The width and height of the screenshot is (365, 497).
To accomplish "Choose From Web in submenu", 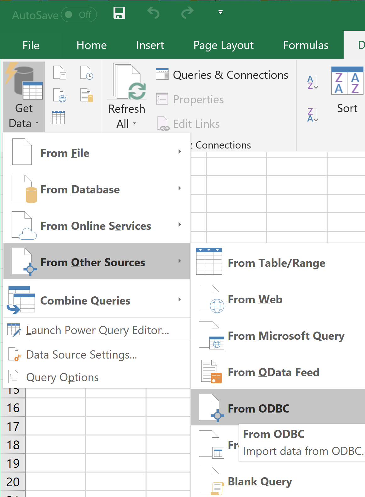I will (278, 299).
